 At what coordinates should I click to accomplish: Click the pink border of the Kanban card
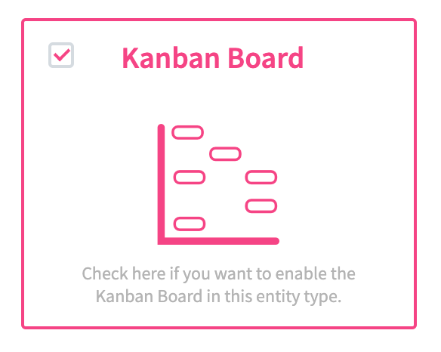coord(219,20)
